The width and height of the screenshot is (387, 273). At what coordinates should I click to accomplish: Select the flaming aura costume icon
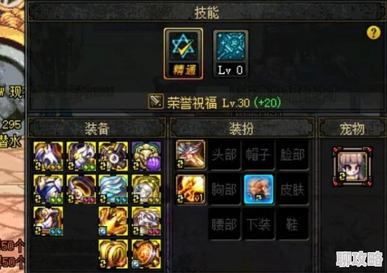point(190,189)
